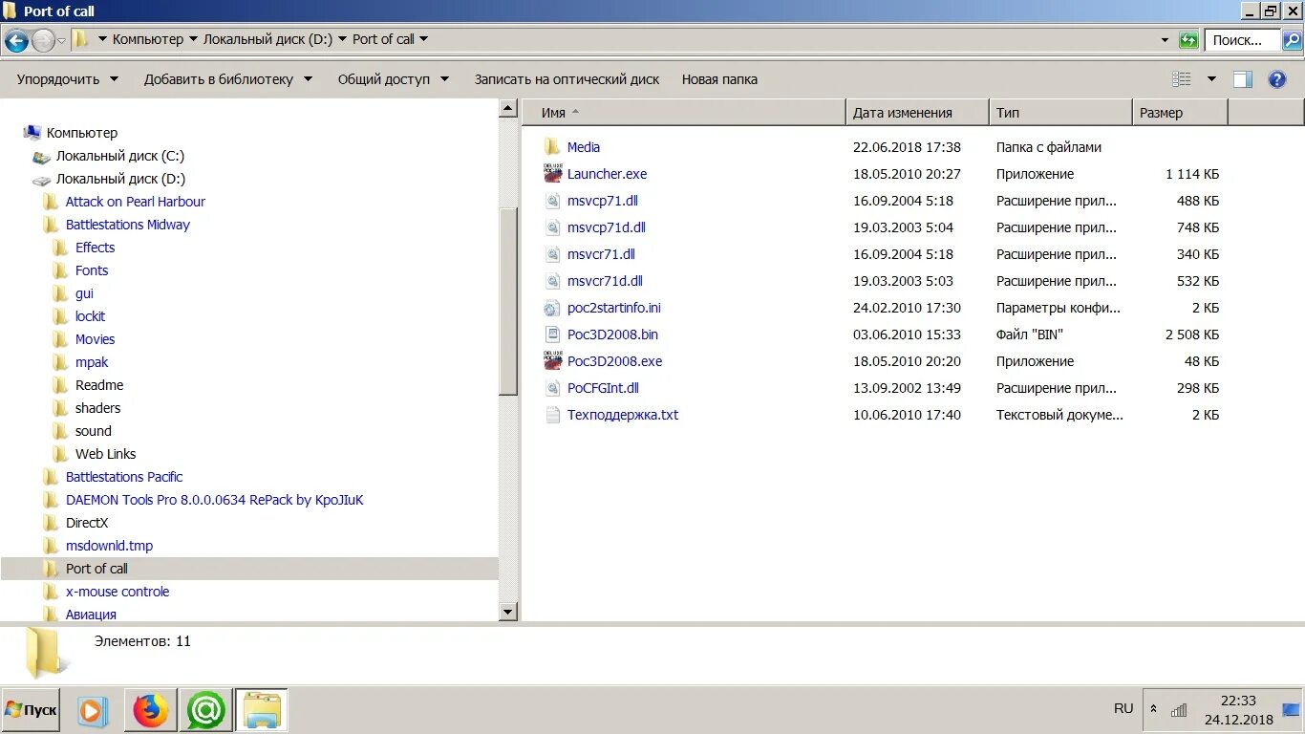1305x734 pixels.
Task: Open Добавить в библиотеку menu
Action: coord(228,79)
